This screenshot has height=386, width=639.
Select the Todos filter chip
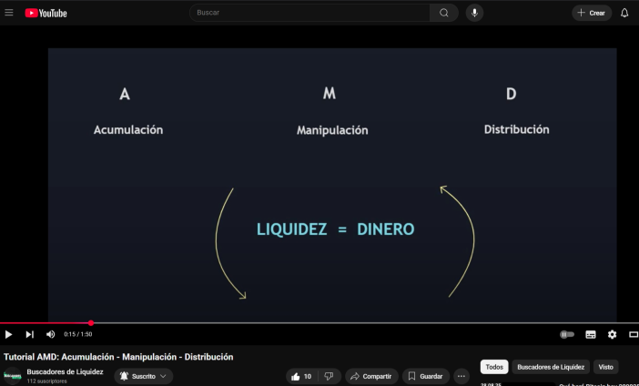click(494, 367)
